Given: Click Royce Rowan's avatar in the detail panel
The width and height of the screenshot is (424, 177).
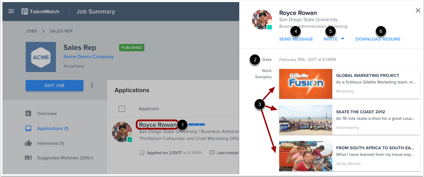Looking at the screenshot, I should 262,20.
